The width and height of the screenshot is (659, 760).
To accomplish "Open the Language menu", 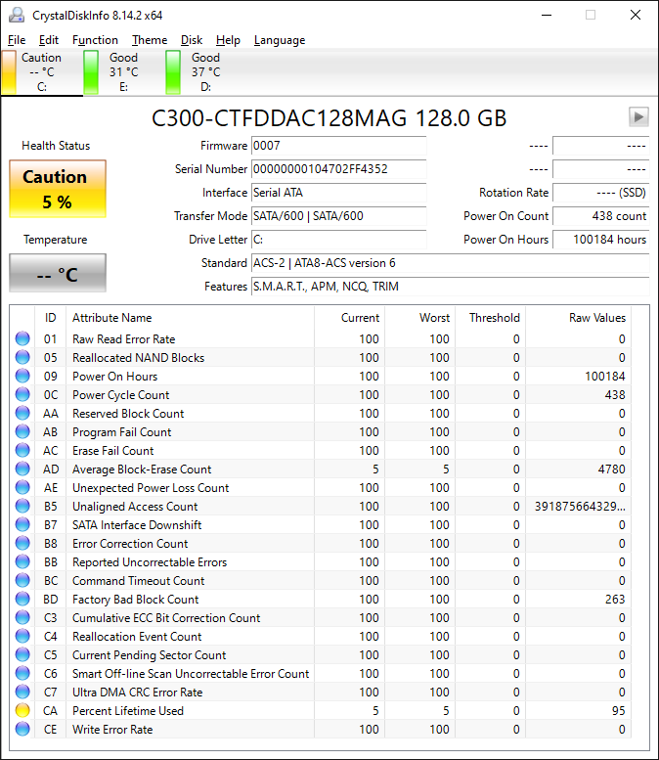I will point(280,40).
